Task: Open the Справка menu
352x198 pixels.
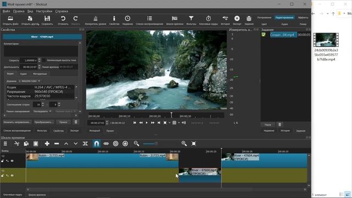Action: [x=62, y=11]
